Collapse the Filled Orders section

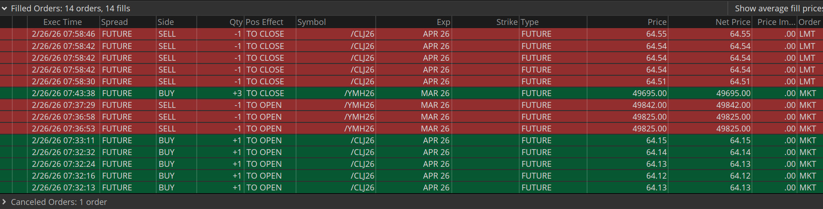click(x=5, y=8)
